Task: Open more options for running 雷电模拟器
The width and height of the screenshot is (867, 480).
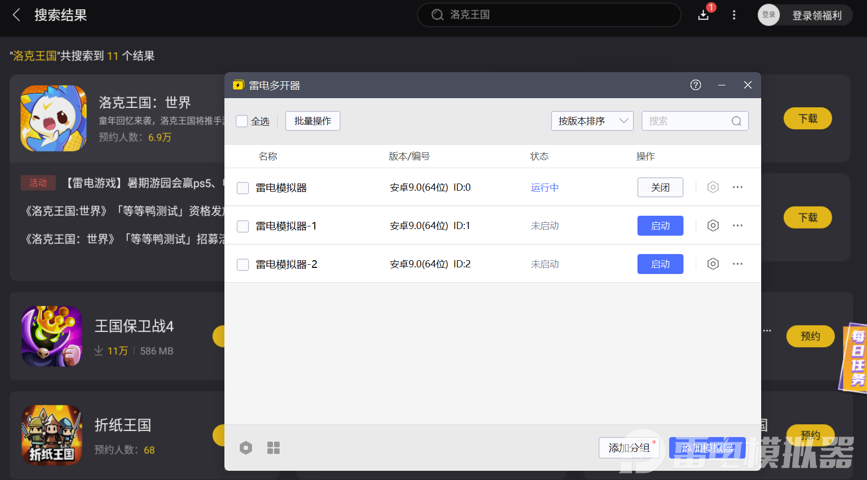Action: [x=737, y=187]
